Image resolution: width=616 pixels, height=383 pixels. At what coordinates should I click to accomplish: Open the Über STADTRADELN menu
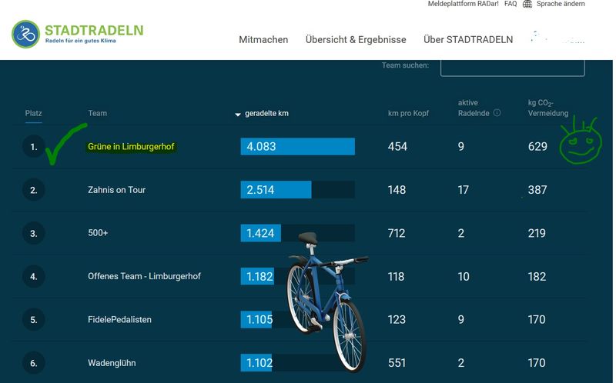tap(467, 40)
